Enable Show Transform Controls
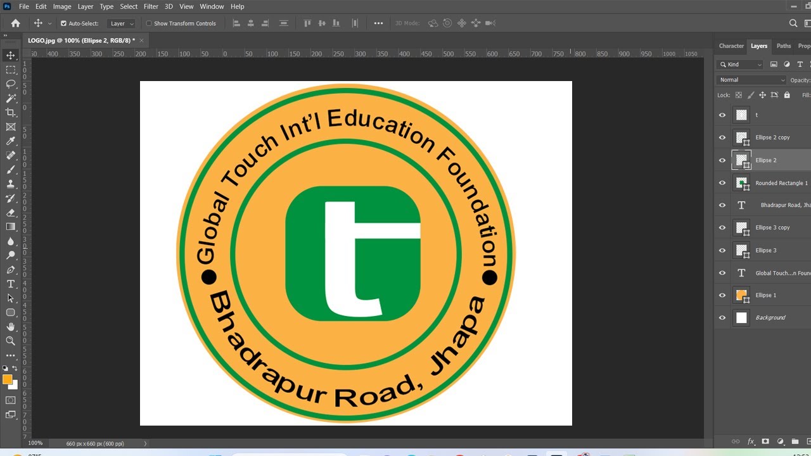811x456 pixels. pyautogui.click(x=149, y=23)
